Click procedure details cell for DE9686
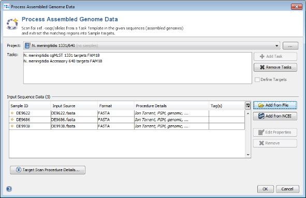The image size is (306, 198). click(x=171, y=120)
